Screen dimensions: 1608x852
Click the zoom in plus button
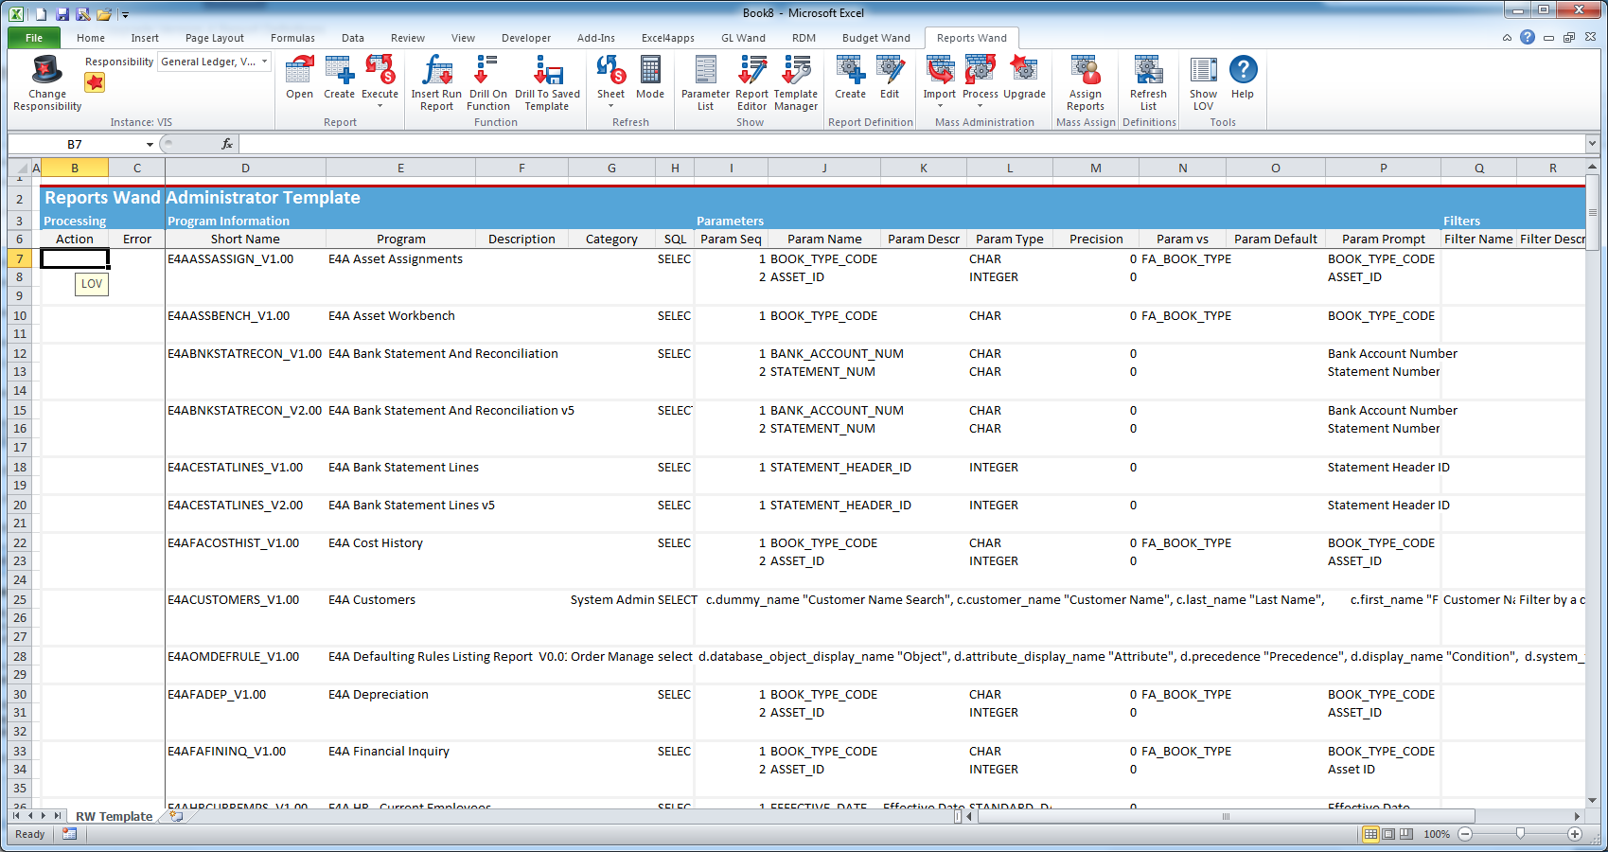click(1575, 834)
